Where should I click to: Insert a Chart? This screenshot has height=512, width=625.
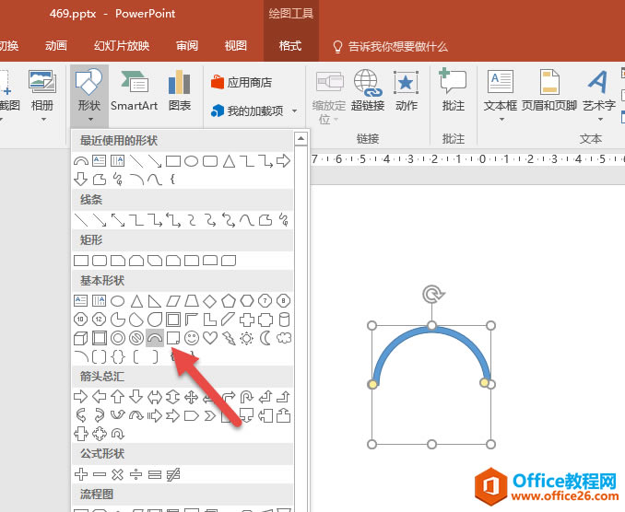coord(180,91)
